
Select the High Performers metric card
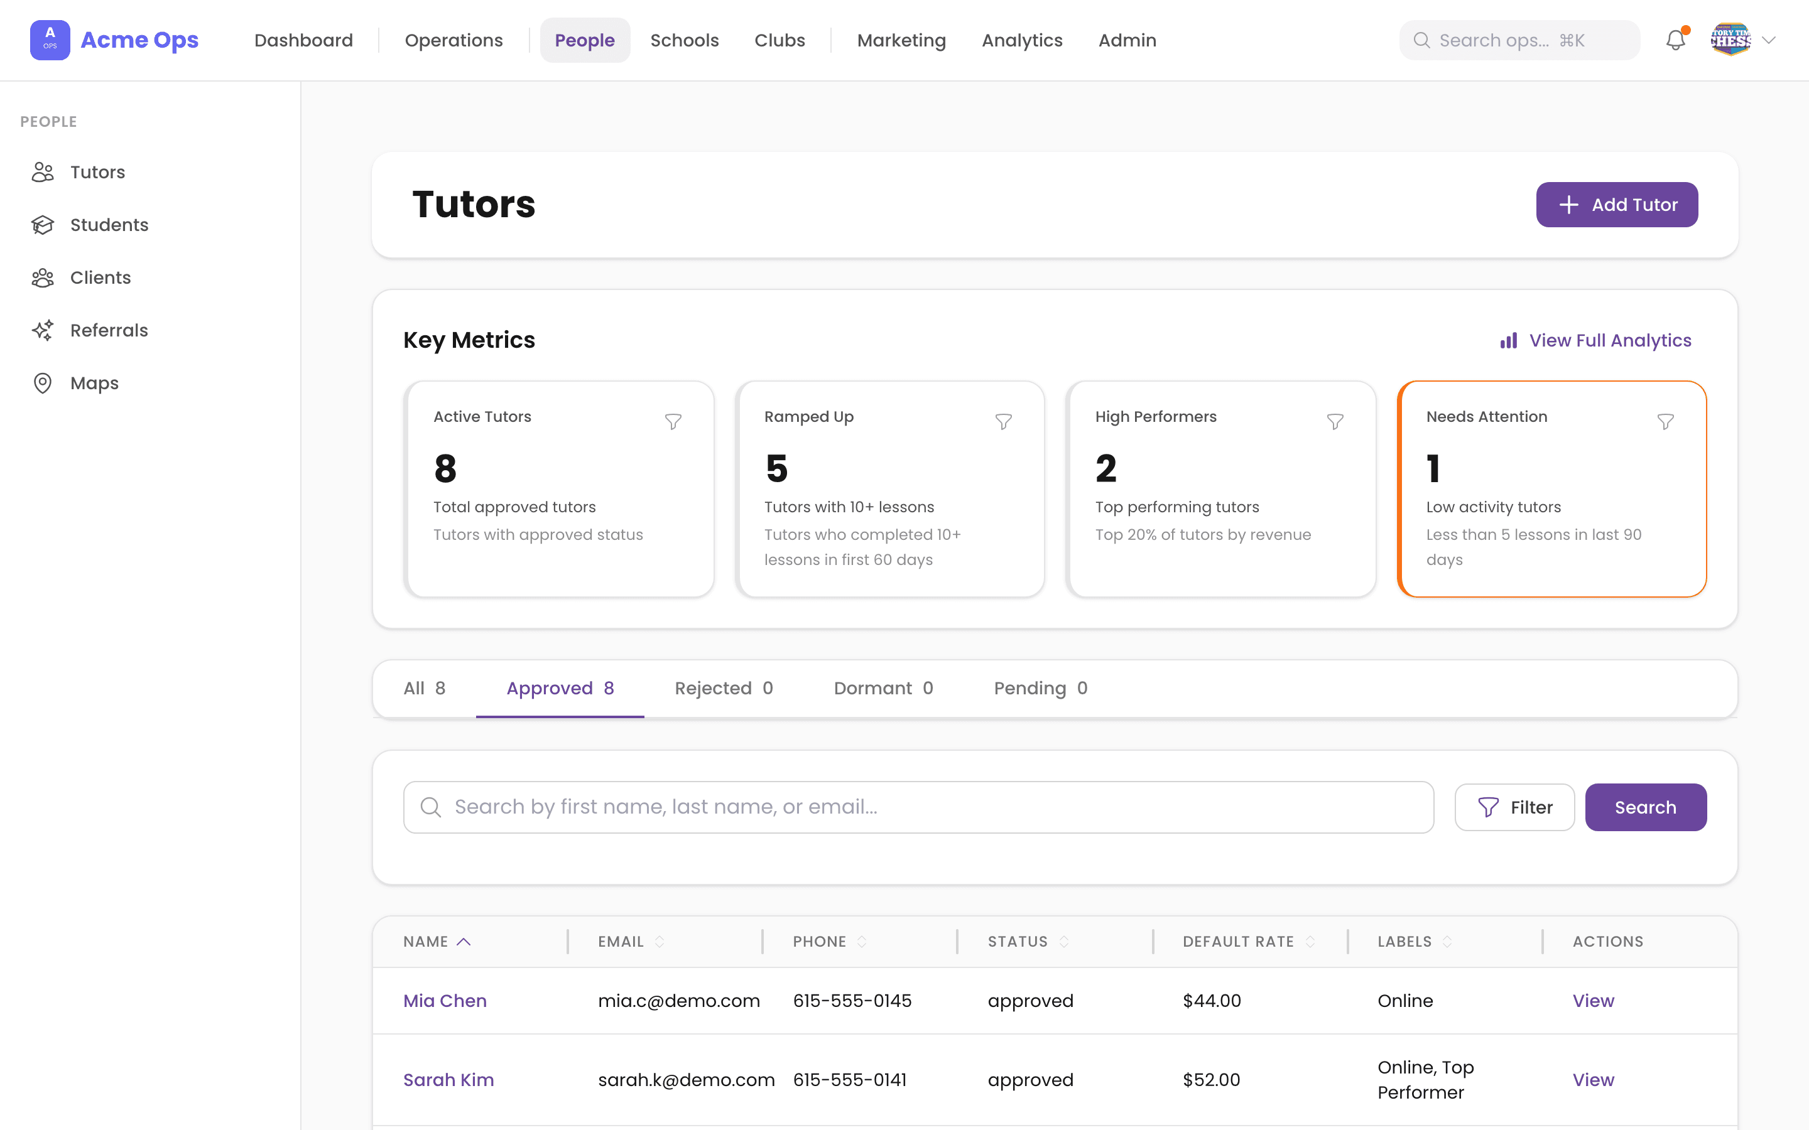[1220, 489]
